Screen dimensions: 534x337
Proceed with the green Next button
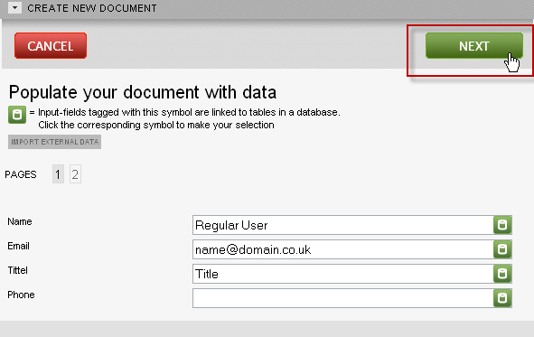pyautogui.click(x=474, y=45)
